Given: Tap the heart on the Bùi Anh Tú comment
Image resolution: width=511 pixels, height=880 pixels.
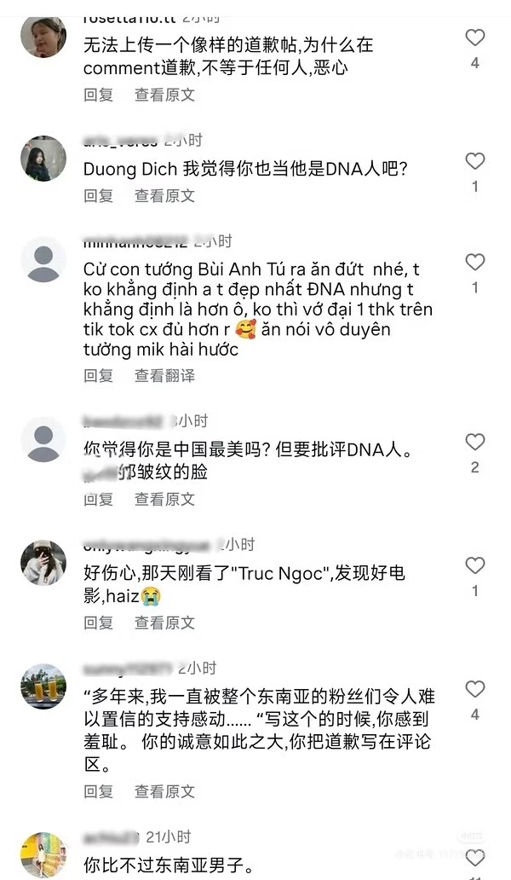Looking at the screenshot, I should tap(475, 262).
